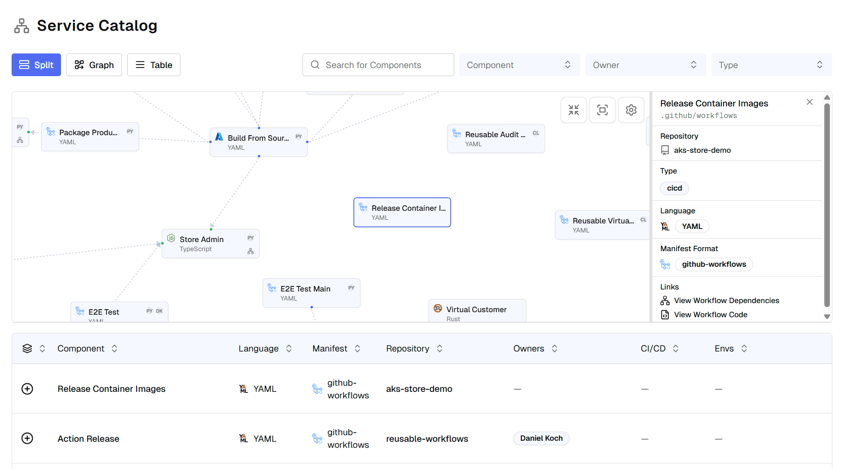Open the Owner filter dropdown
The height and width of the screenshot is (469, 845).
pos(645,65)
